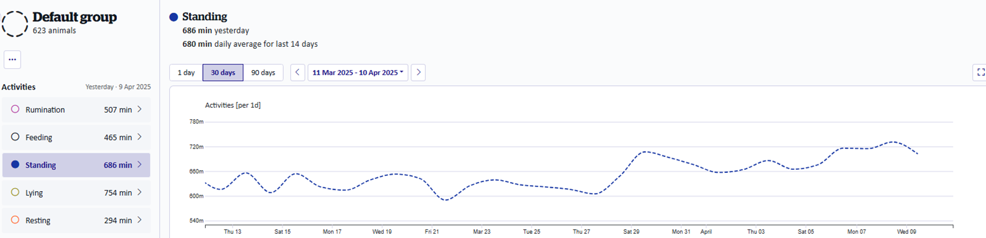The height and width of the screenshot is (238, 986).
Task: Click the April axis label
Action: coord(706,232)
